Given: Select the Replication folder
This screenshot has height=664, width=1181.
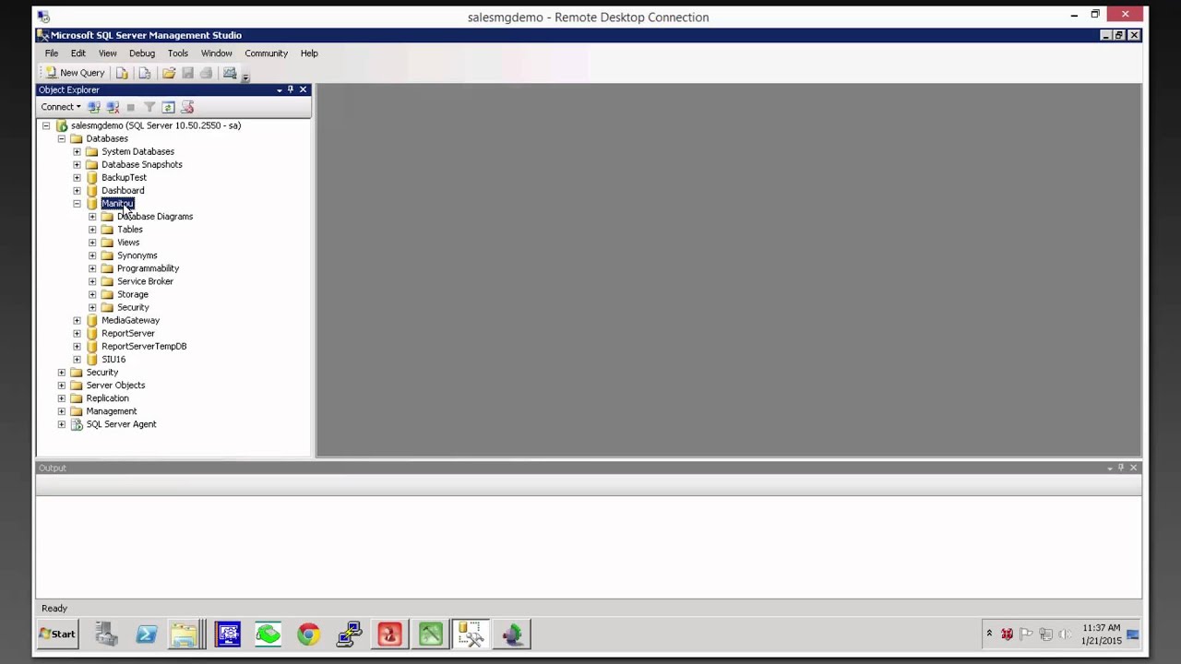Looking at the screenshot, I should (108, 398).
